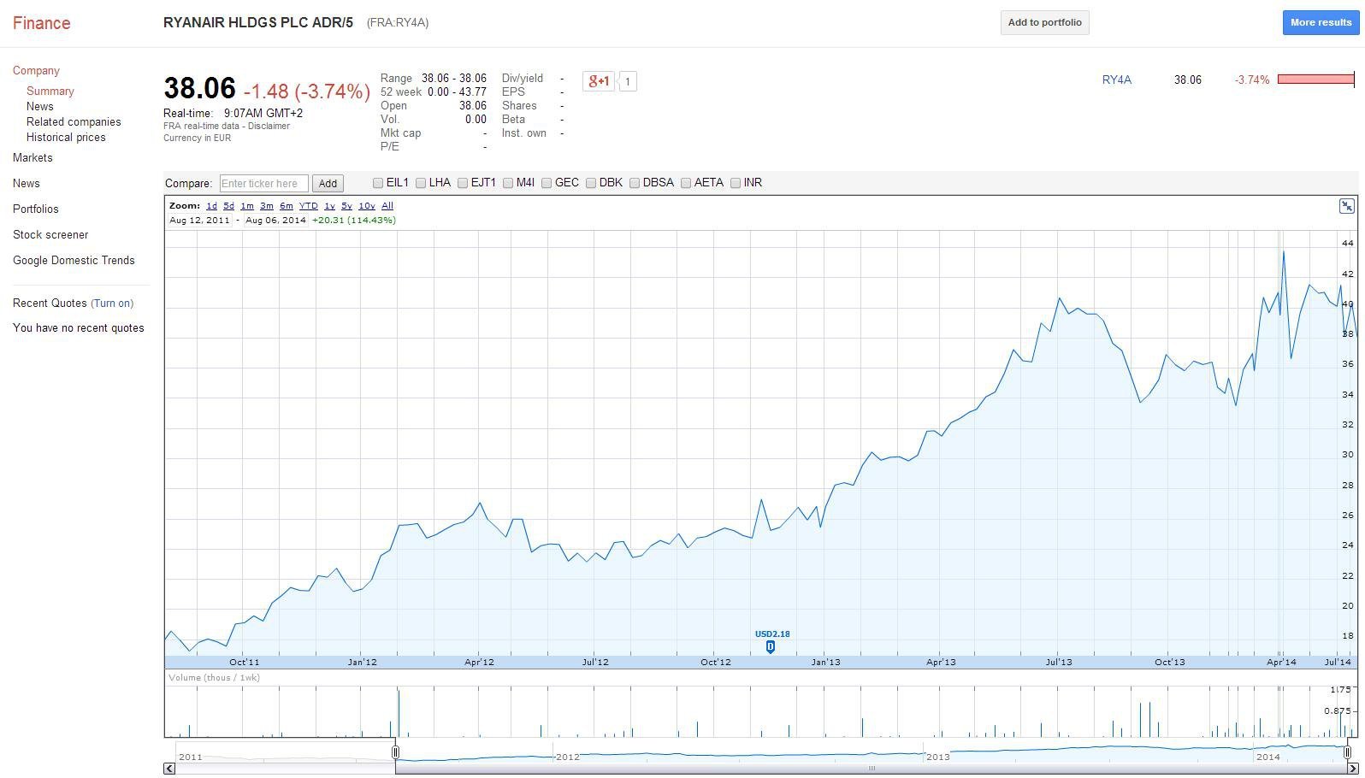Open Google Domestic Trends
This screenshot has width=1365, height=778.
74,261
